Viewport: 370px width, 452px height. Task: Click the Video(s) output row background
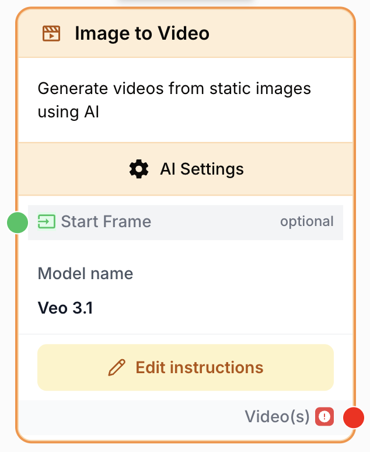(186, 418)
